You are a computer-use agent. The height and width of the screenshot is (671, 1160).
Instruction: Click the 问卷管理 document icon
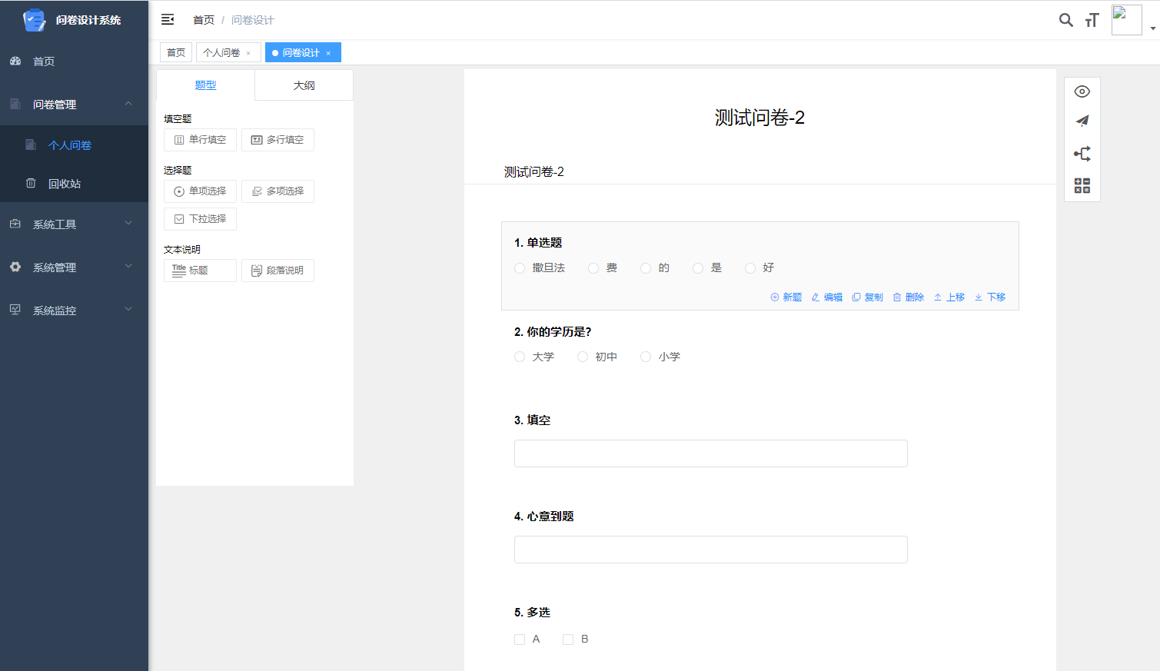coord(15,104)
